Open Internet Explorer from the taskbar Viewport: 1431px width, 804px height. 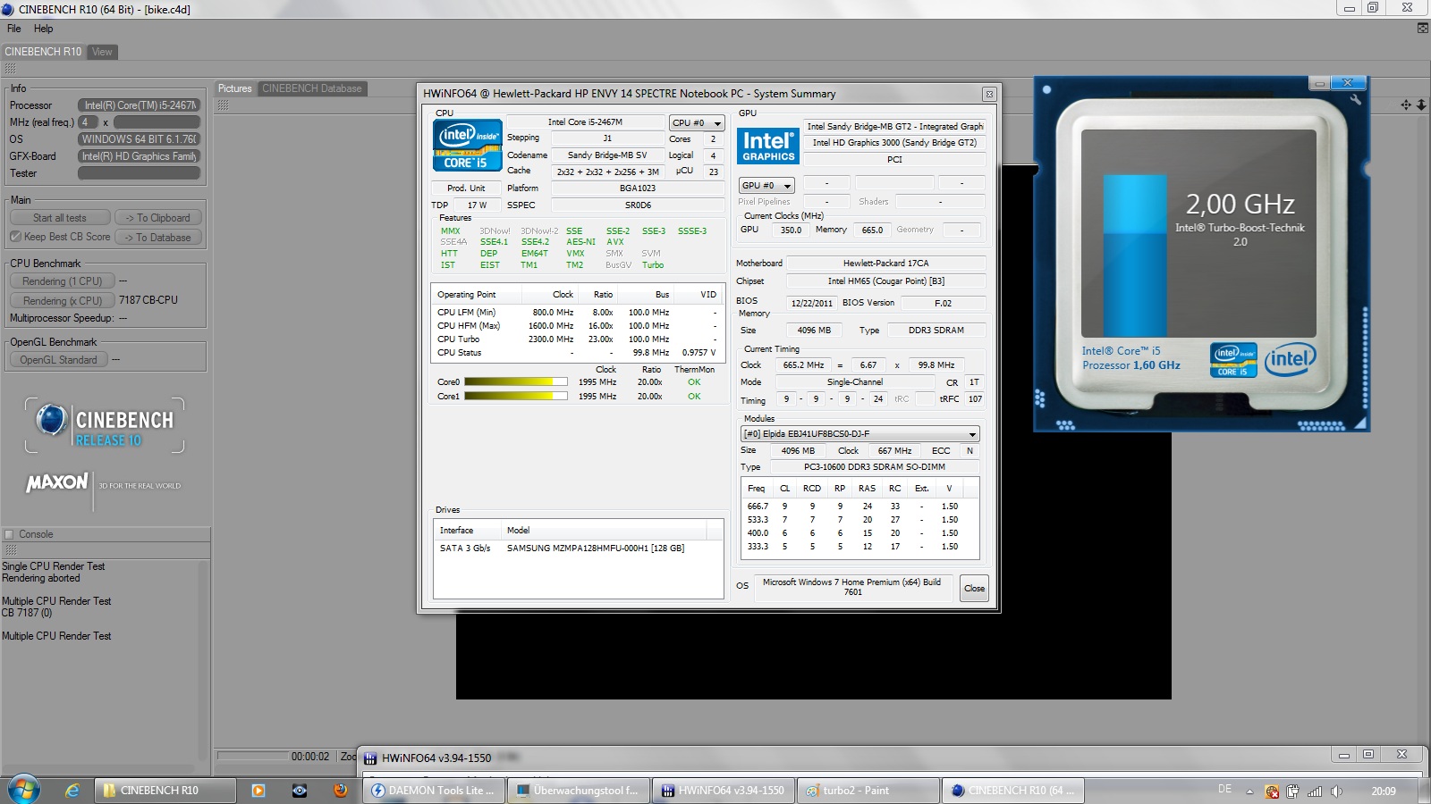click(72, 790)
